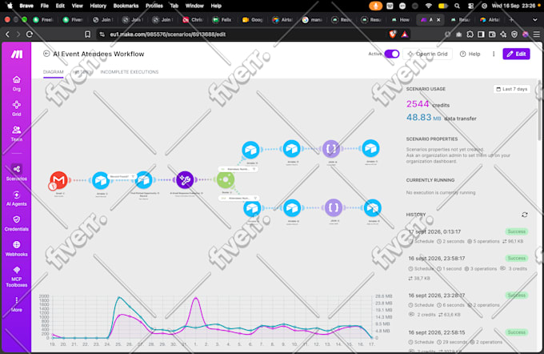This screenshot has height=354, width=544.
Task: Switch to the DIAGRAM tab
Action: pos(54,72)
